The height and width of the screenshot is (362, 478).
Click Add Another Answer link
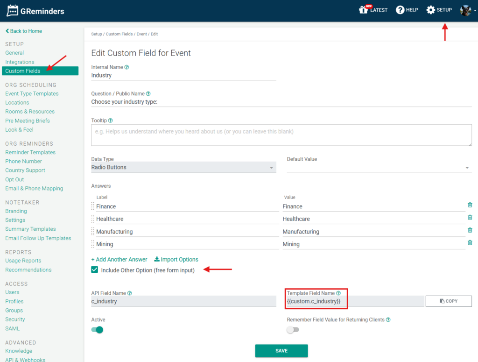tap(119, 259)
